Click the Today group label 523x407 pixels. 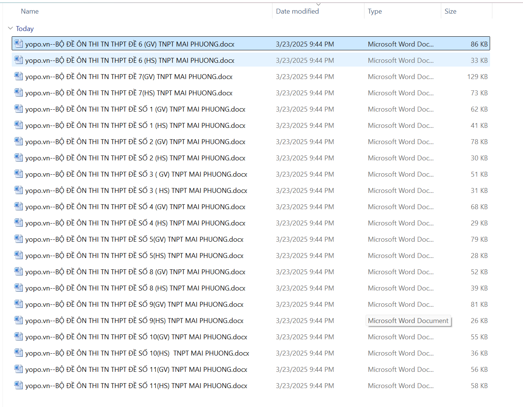click(25, 29)
